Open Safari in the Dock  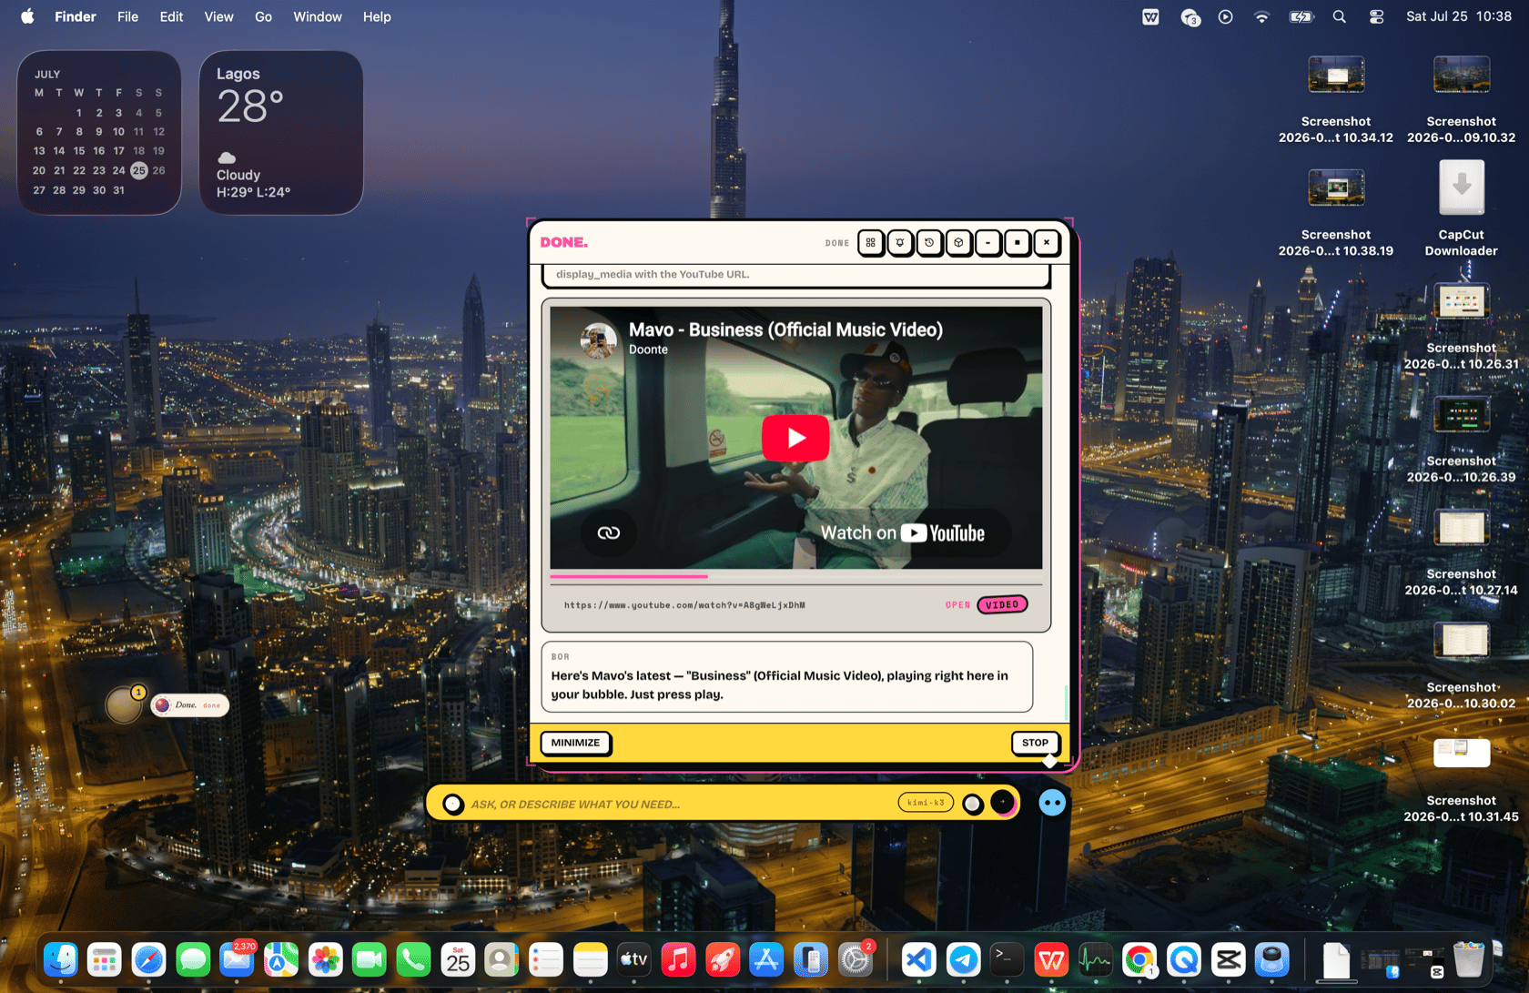(x=148, y=959)
